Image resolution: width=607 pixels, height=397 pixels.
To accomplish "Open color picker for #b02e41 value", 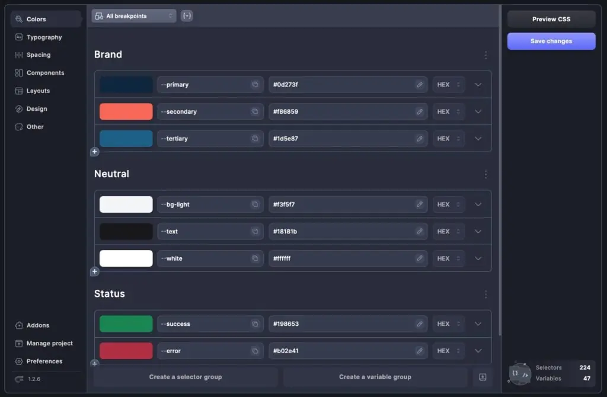I will tap(420, 351).
